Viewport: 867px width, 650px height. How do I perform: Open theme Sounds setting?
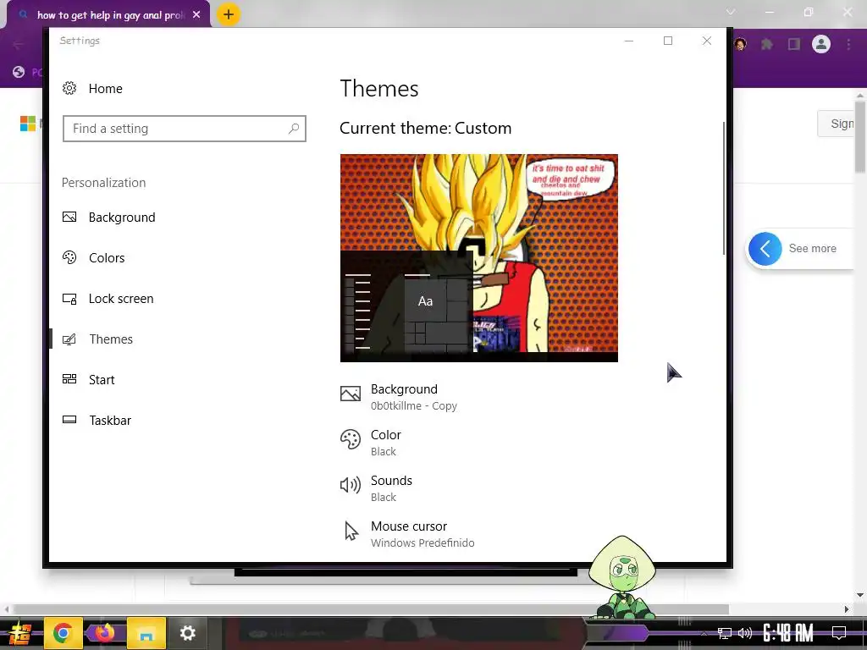click(391, 488)
